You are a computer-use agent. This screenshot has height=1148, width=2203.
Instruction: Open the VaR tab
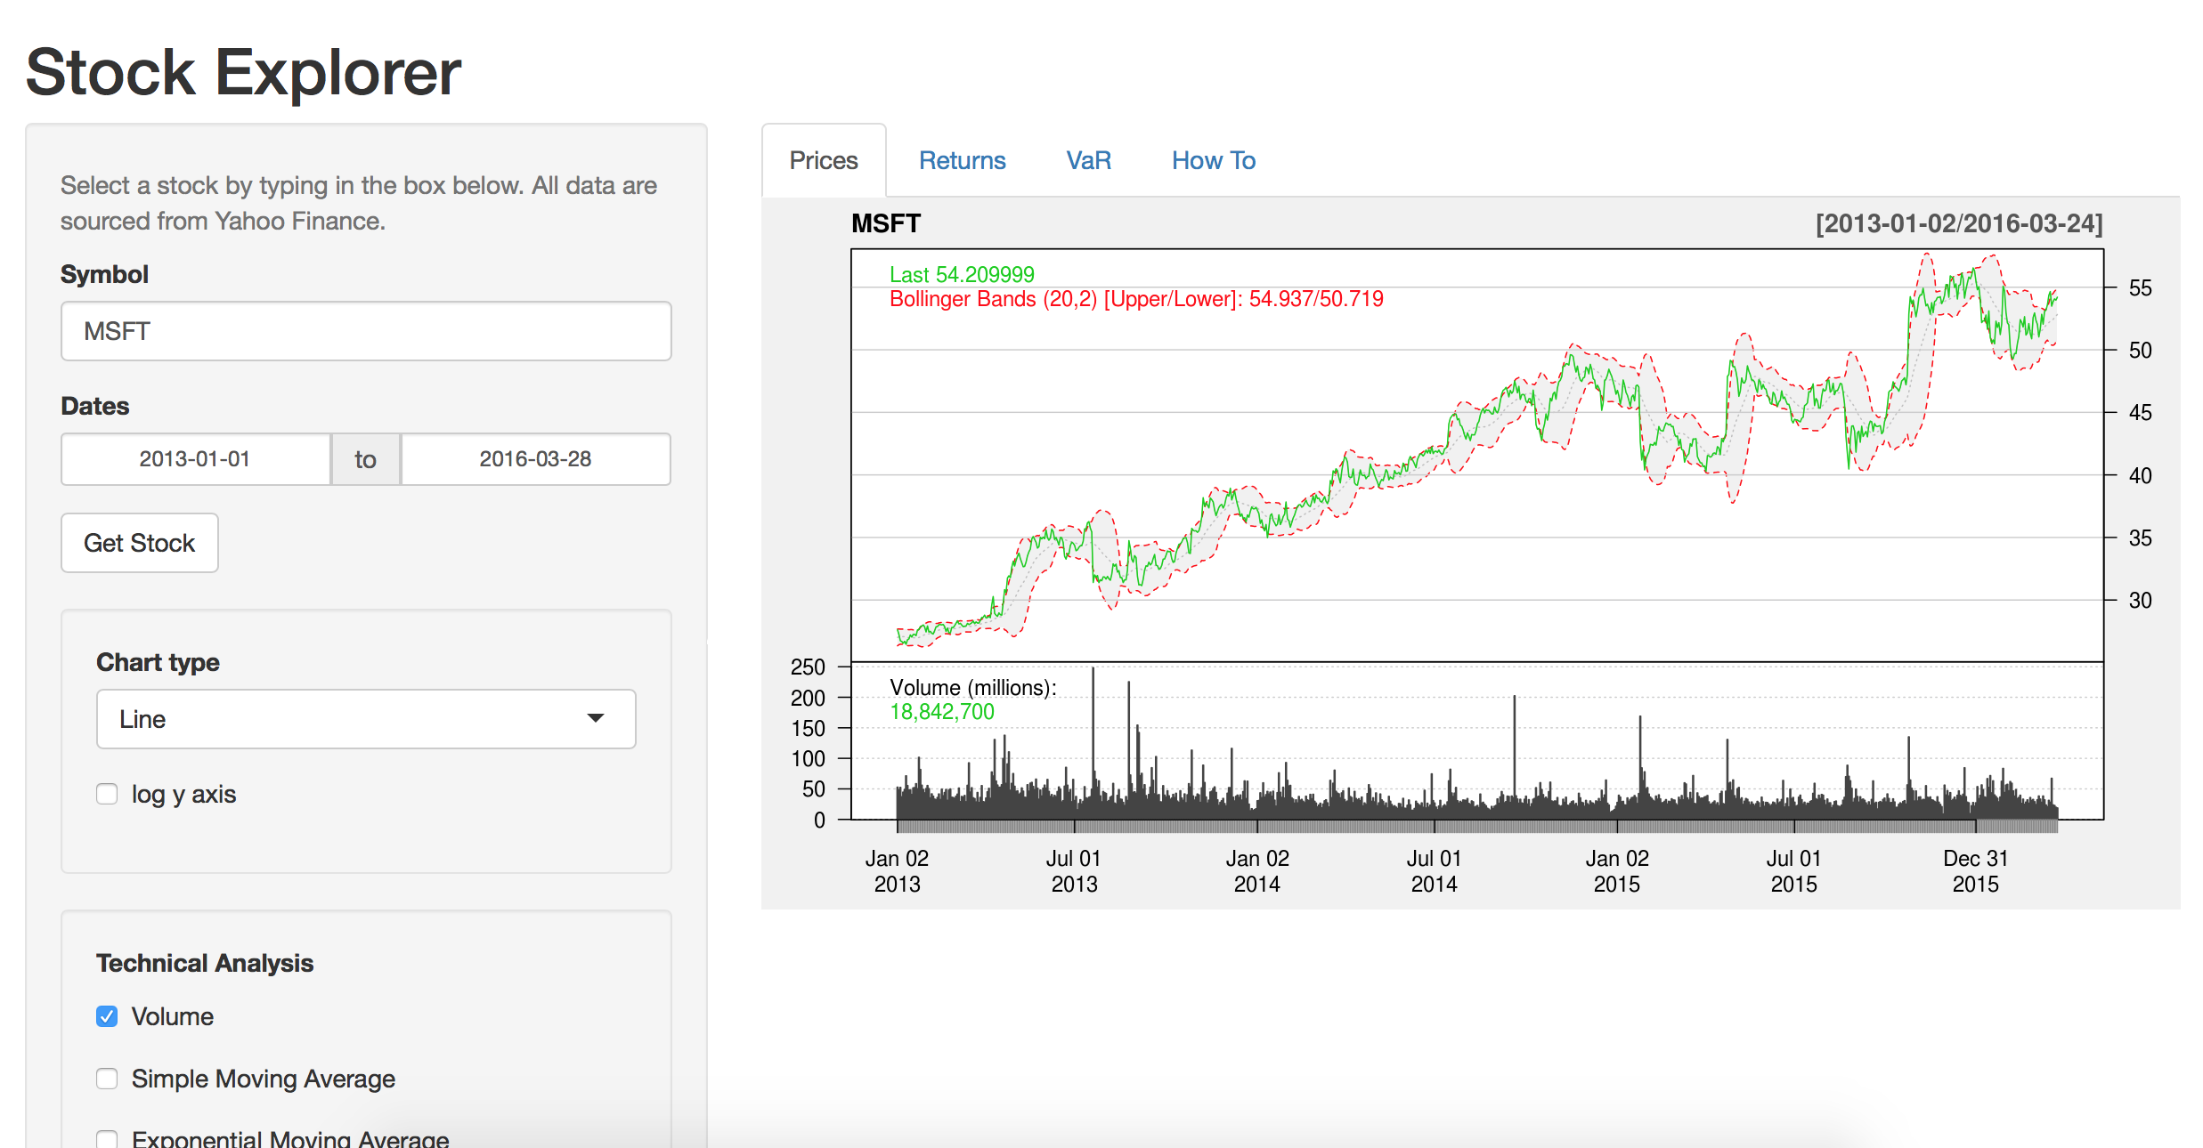(1088, 160)
